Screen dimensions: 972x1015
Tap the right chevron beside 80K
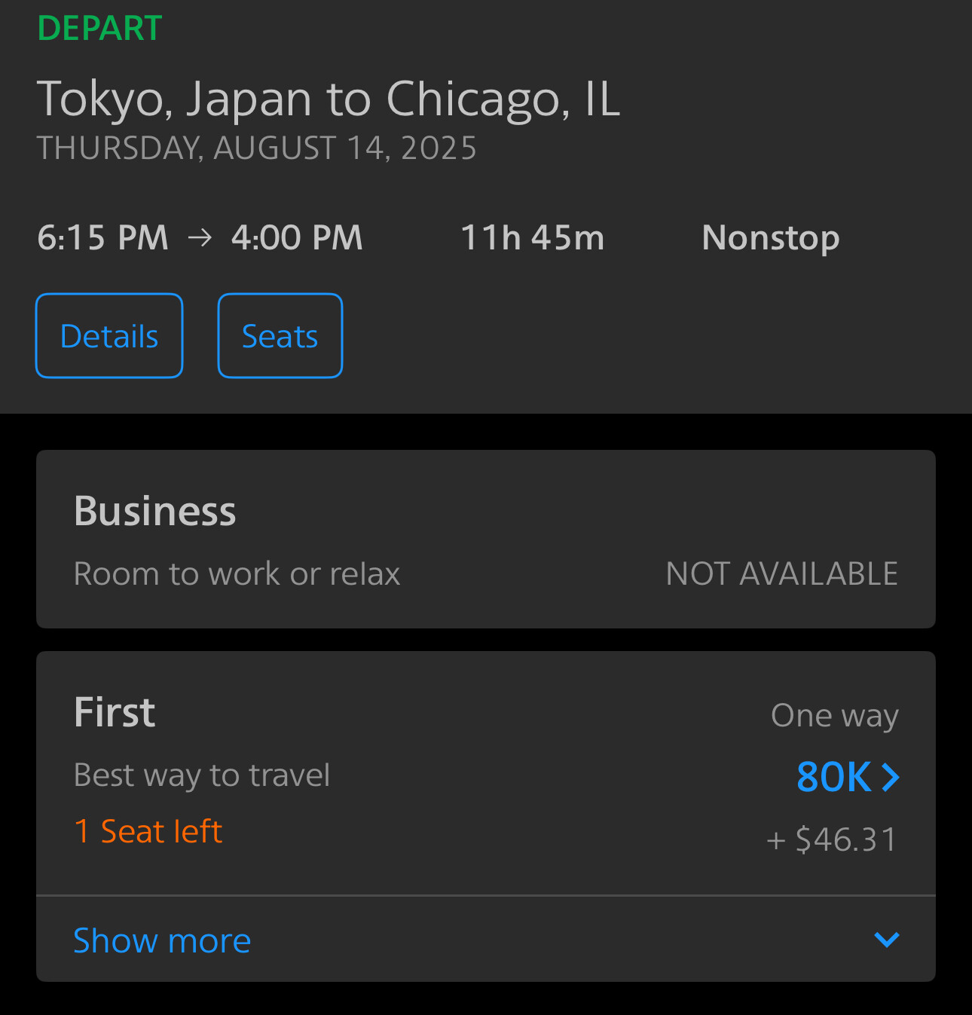(x=891, y=777)
